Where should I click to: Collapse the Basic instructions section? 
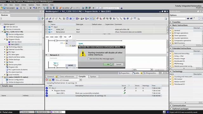(171, 25)
